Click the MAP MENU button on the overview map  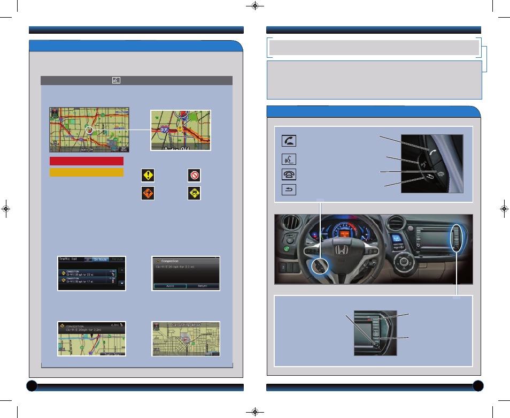point(123,149)
